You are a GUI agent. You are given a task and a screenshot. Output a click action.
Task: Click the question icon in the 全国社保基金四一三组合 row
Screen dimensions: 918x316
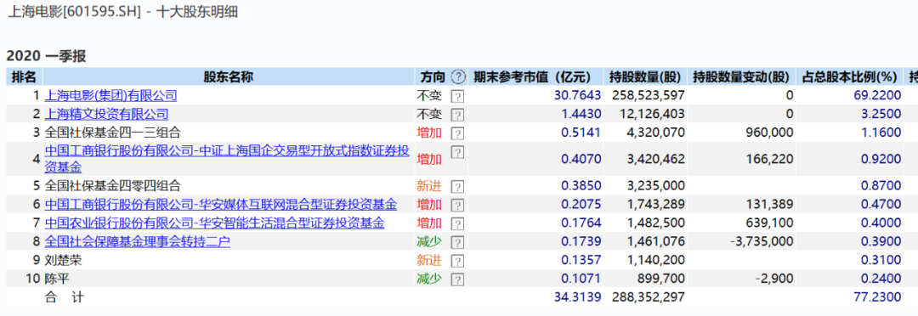tap(457, 133)
